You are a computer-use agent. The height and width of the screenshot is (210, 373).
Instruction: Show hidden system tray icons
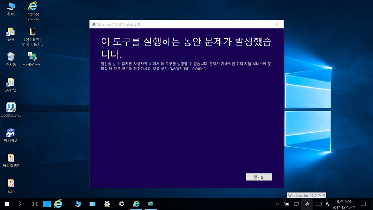277,204
